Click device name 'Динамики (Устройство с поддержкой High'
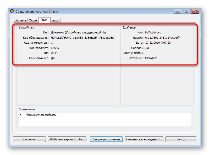This screenshot has height=155, width=210. point(79,32)
